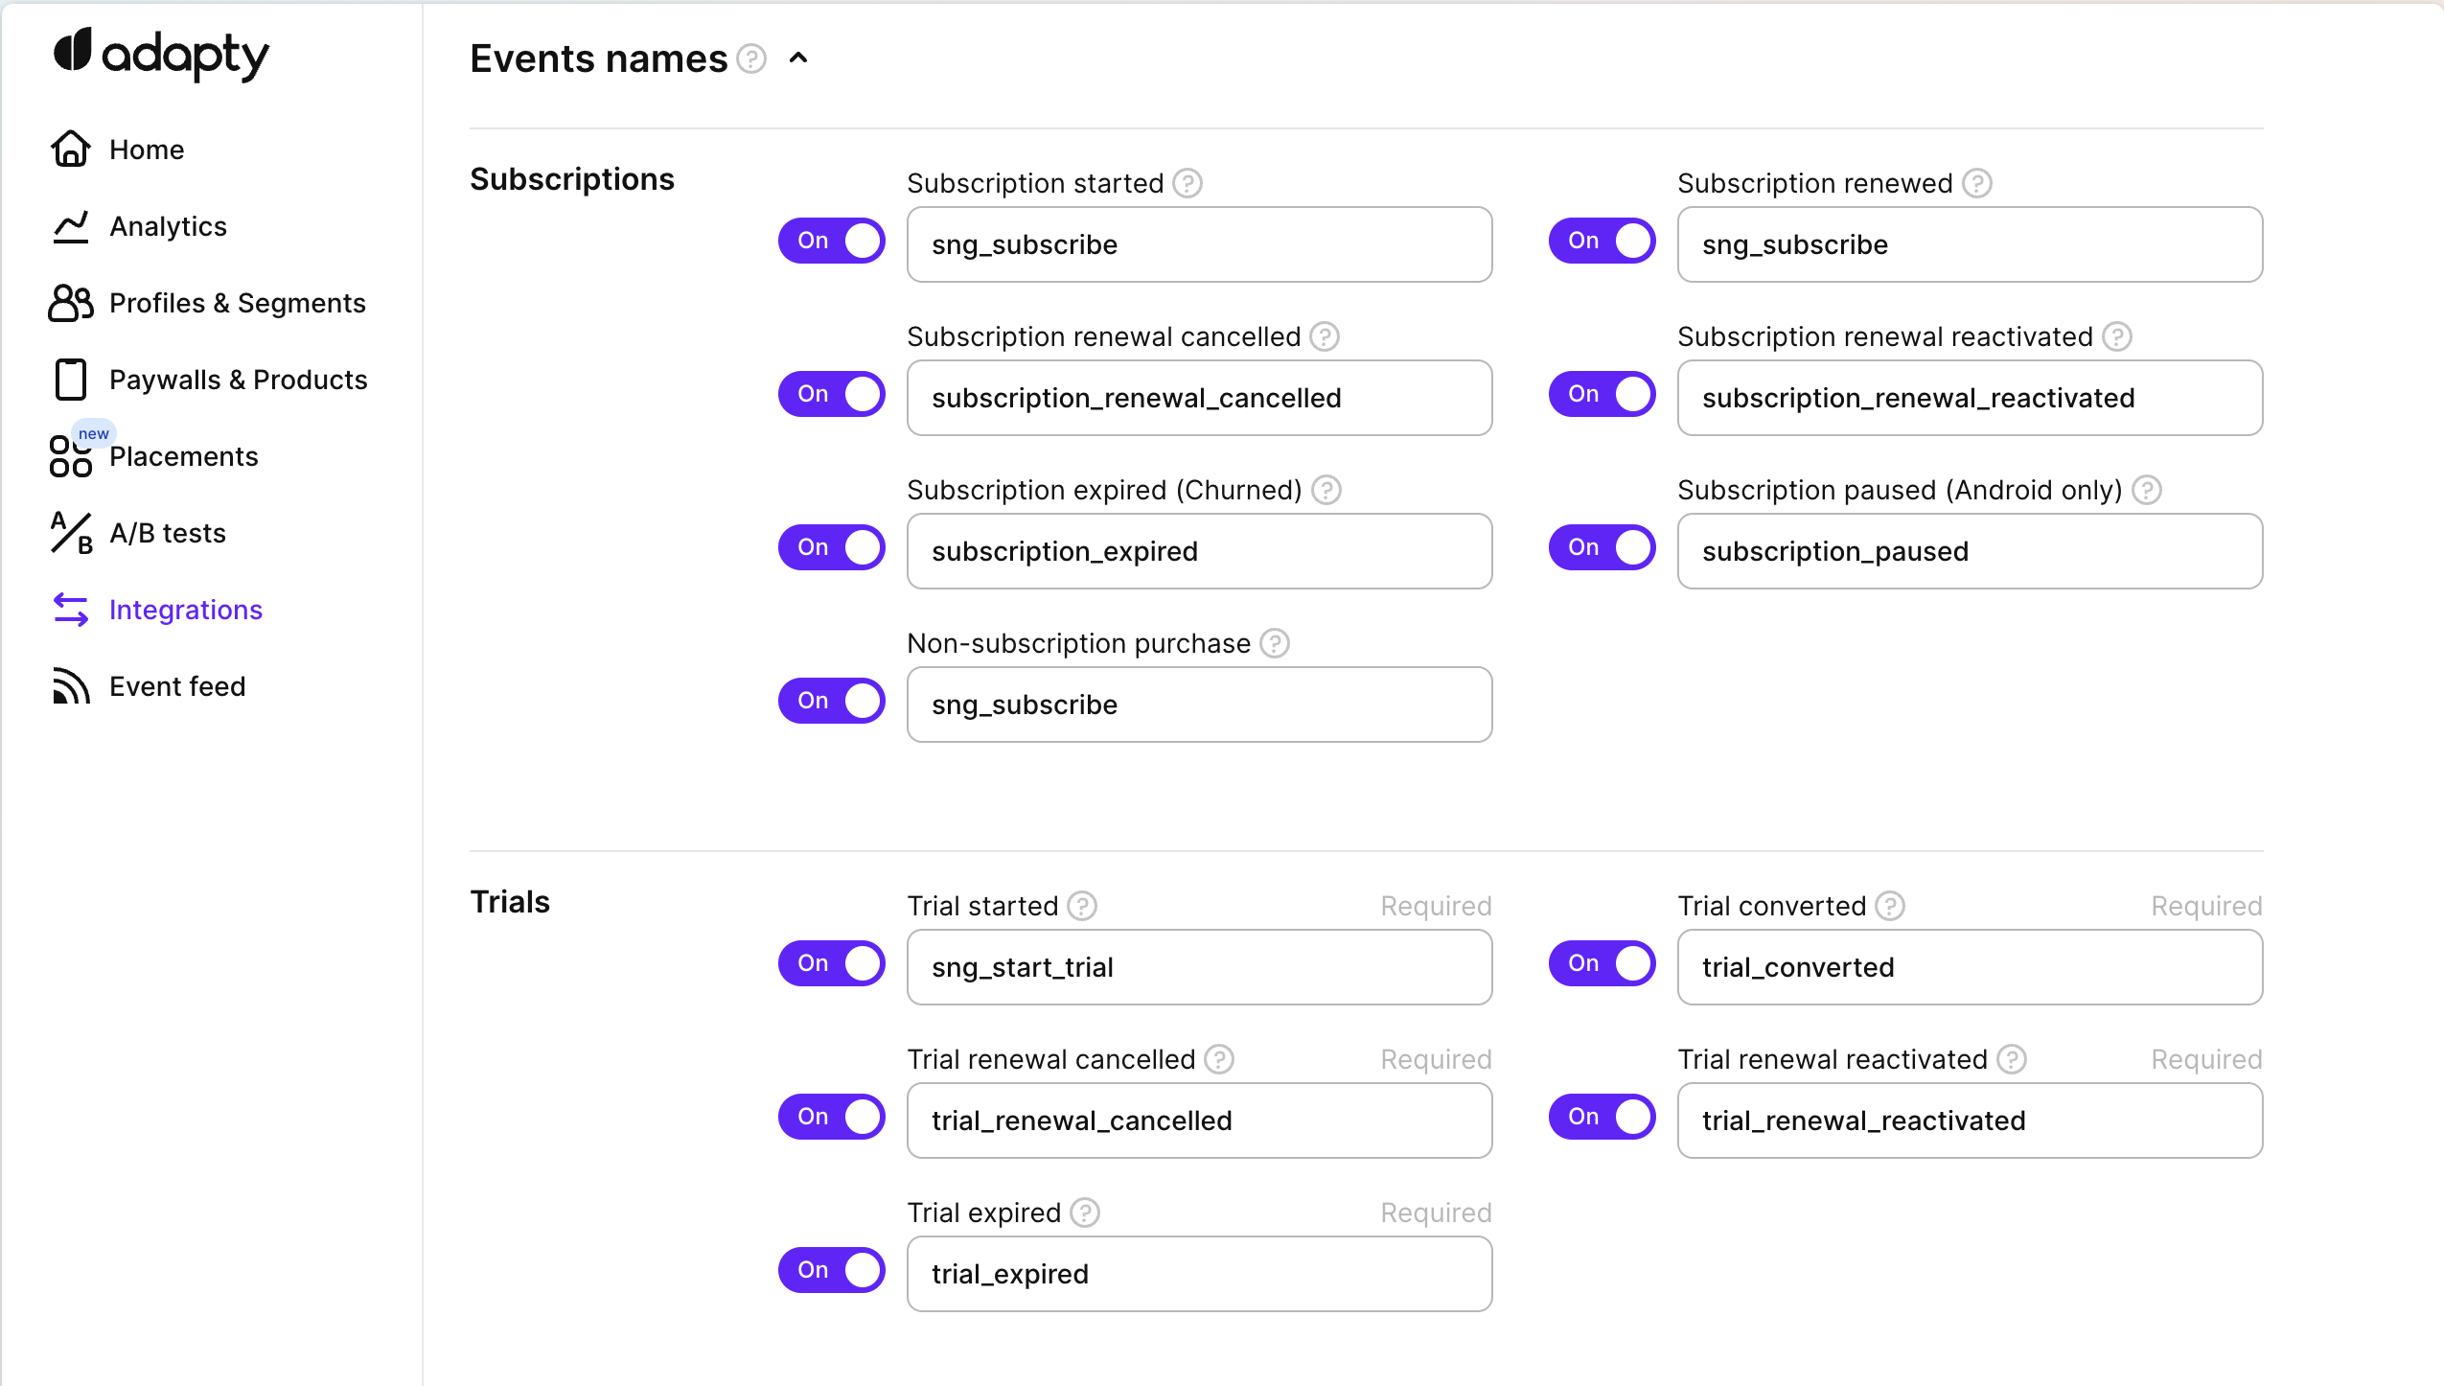Click Subscription expired event name input

click(1199, 551)
